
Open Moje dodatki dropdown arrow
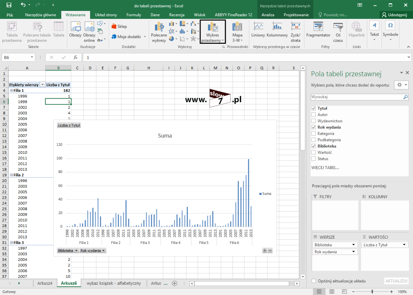[x=145, y=37]
